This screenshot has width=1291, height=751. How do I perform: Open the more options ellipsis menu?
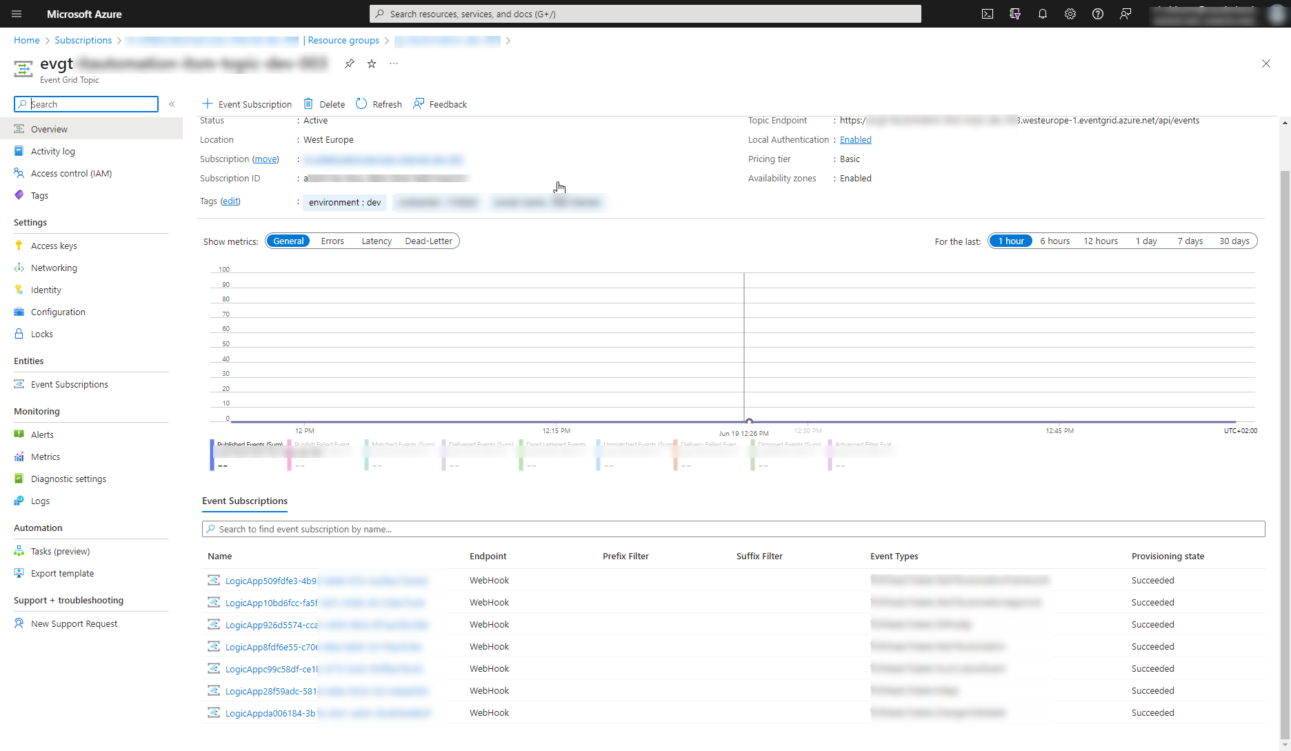[393, 63]
